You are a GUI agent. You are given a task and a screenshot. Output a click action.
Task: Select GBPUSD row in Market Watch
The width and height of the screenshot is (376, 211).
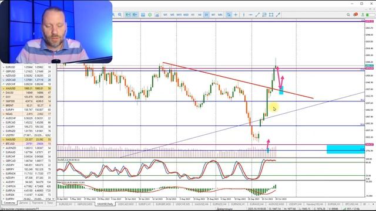tap(27, 72)
